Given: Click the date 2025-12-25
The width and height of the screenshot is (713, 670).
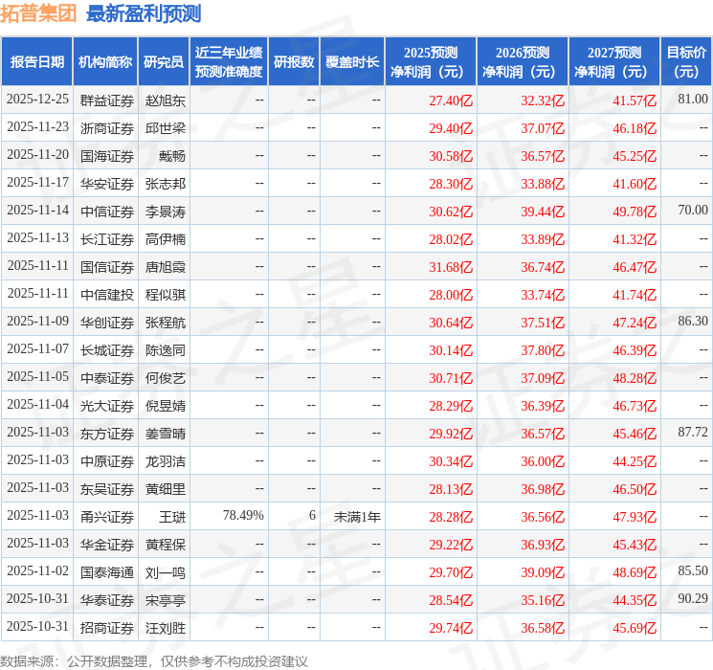Looking at the screenshot, I should click(37, 100).
